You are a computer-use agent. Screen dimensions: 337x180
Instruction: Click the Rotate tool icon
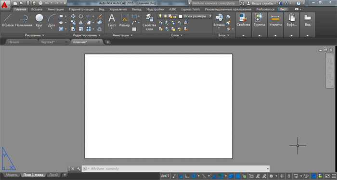[x=80, y=16]
